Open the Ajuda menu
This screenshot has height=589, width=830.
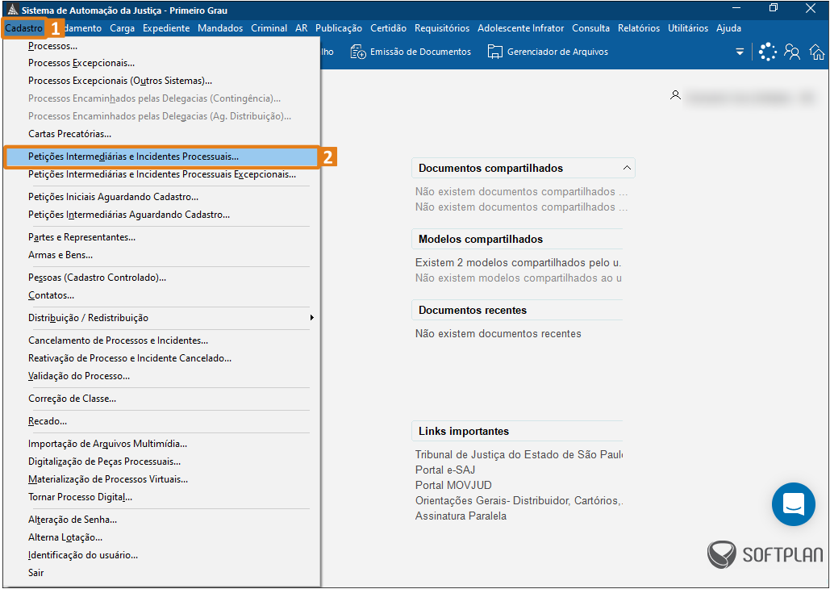click(x=729, y=28)
